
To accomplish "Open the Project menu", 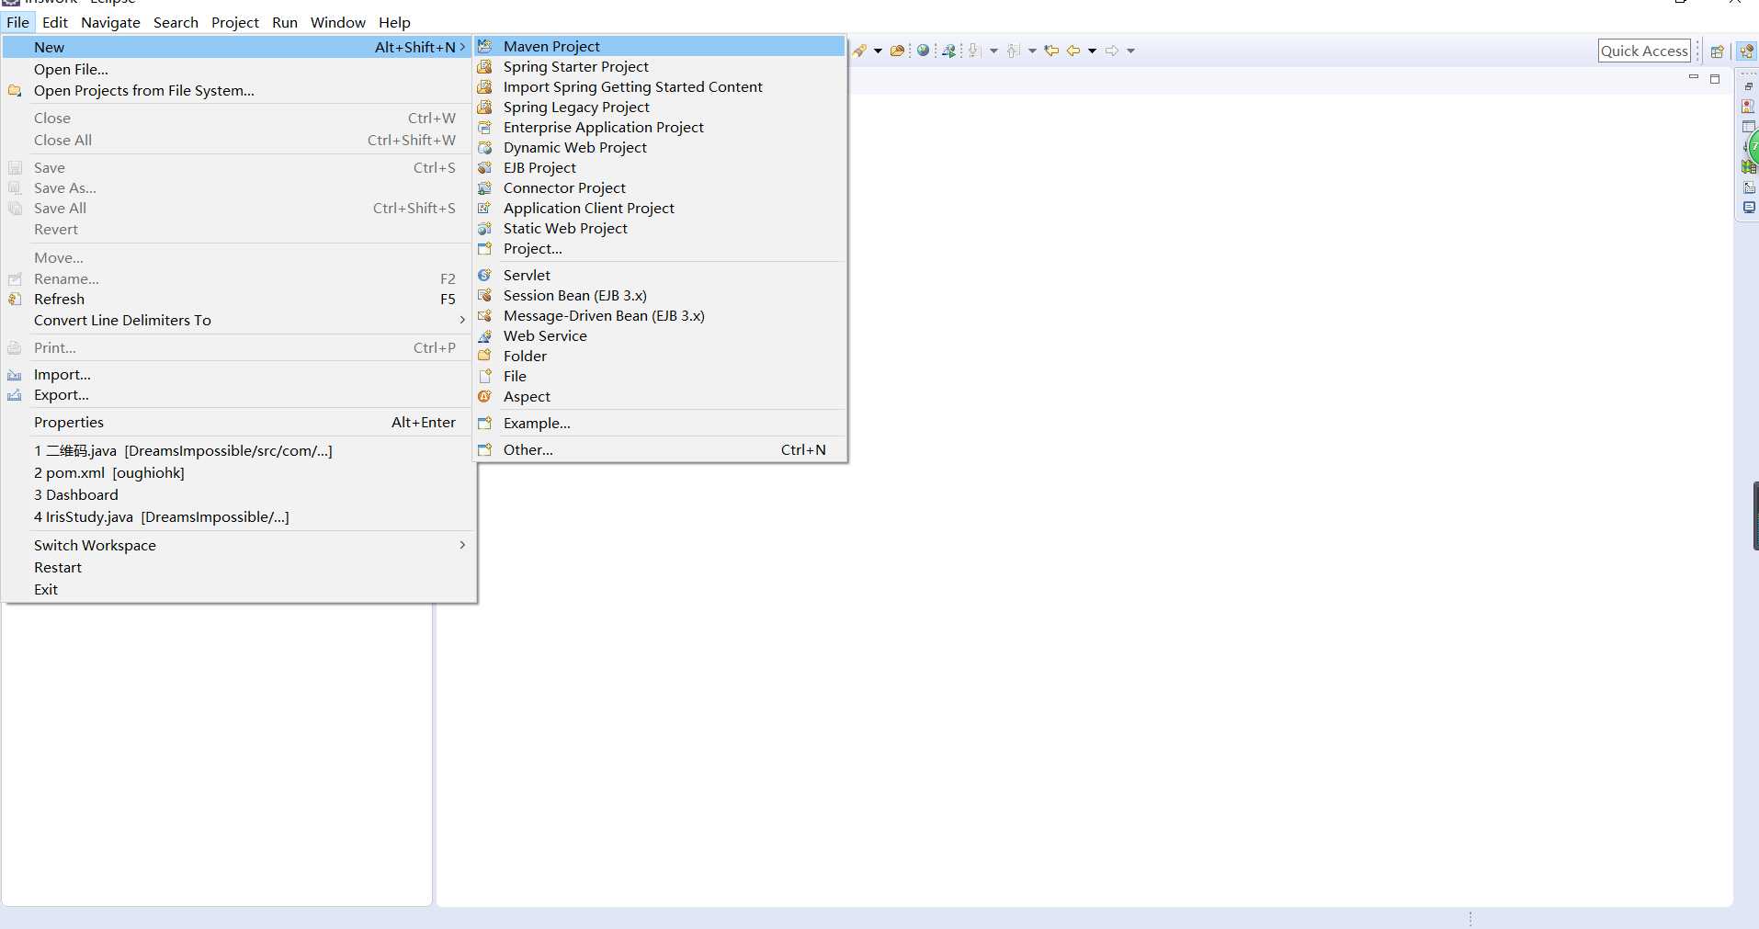I will click(x=235, y=22).
